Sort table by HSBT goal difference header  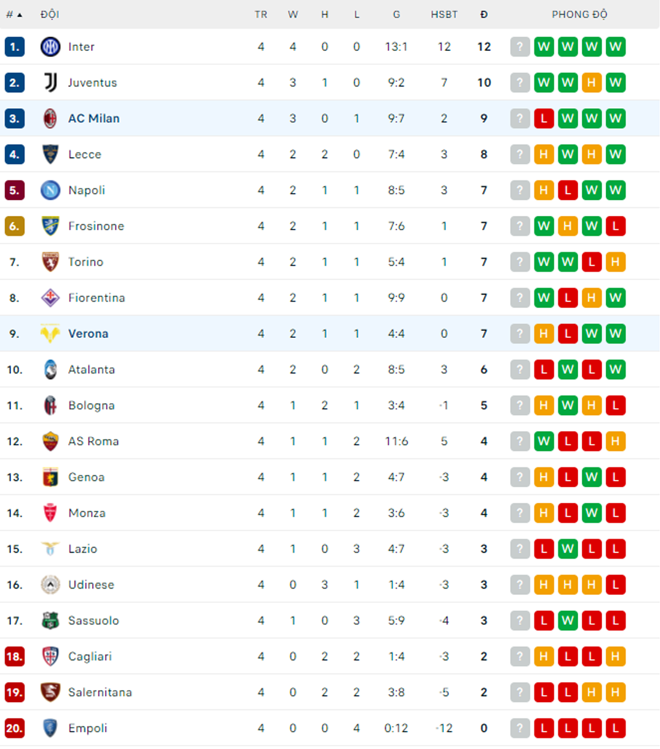coord(444,14)
